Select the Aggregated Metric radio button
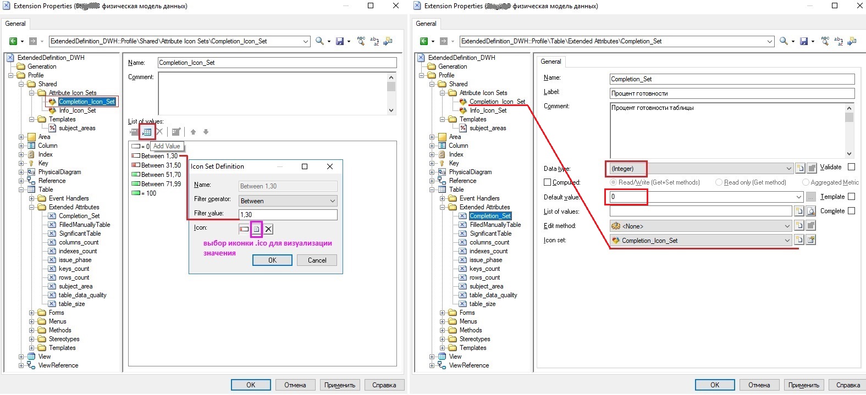The width and height of the screenshot is (866, 395). point(806,182)
